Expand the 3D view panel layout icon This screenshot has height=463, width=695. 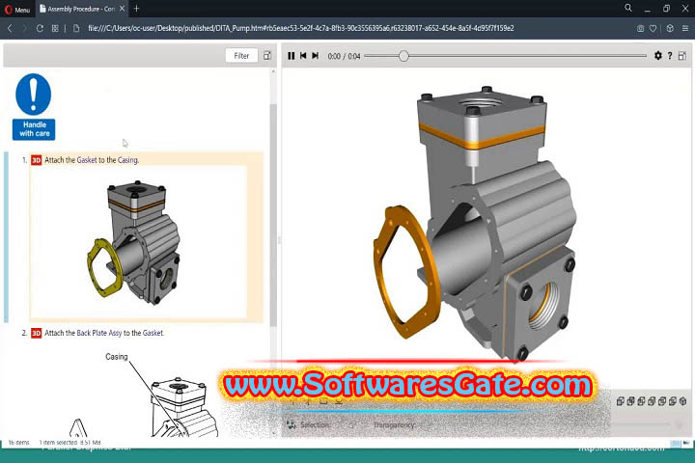pyautogui.click(x=682, y=55)
